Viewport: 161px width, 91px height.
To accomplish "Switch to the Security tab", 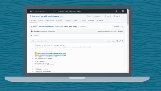I will [x=83, y=21].
